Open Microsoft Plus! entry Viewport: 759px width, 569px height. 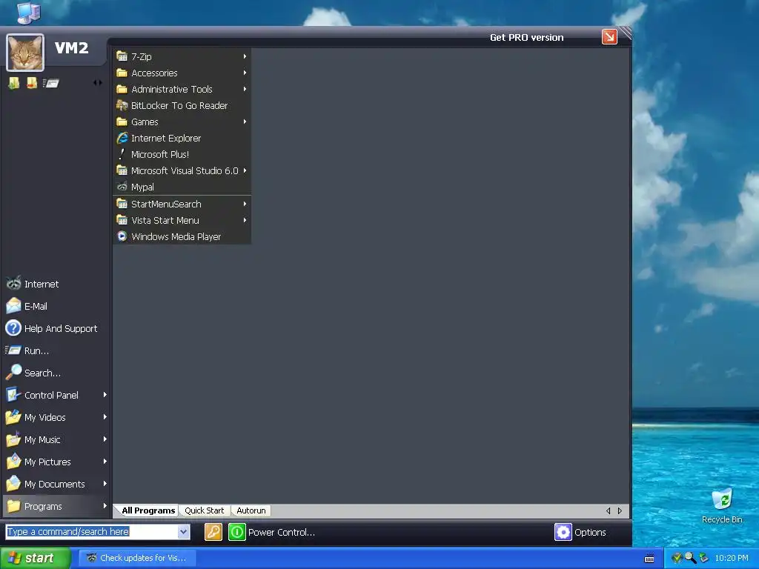182,154
